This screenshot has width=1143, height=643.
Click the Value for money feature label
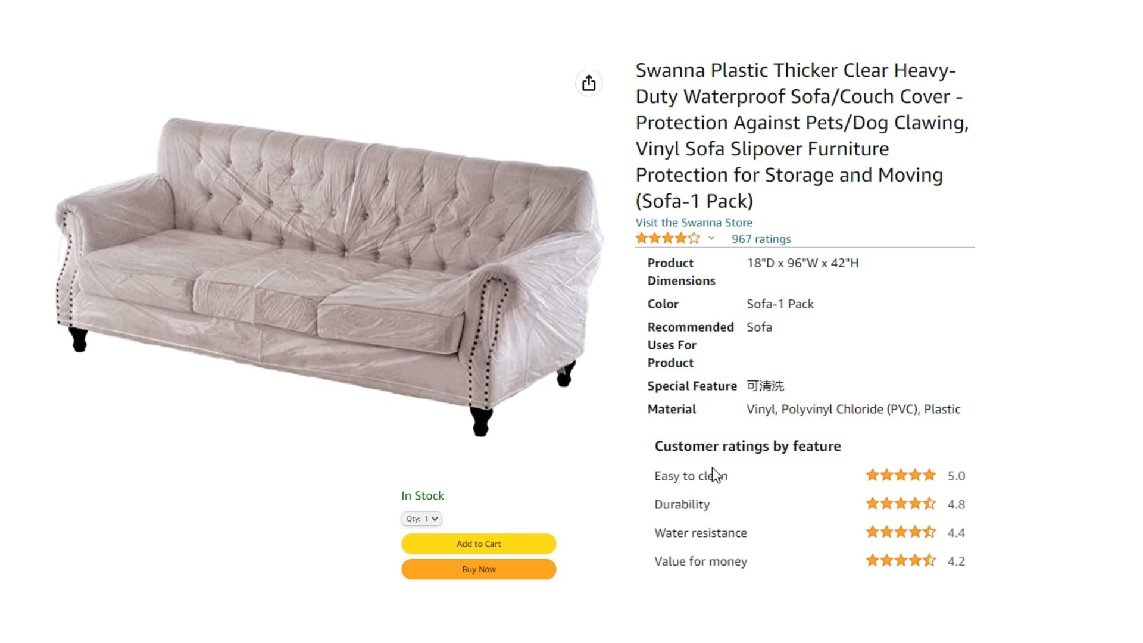coord(700,561)
